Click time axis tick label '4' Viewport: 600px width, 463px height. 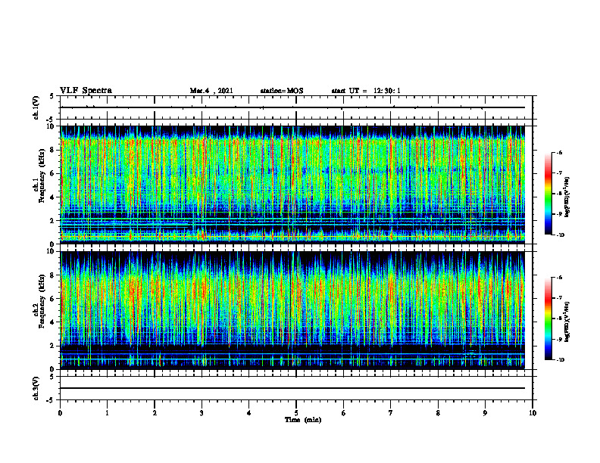coord(249,413)
